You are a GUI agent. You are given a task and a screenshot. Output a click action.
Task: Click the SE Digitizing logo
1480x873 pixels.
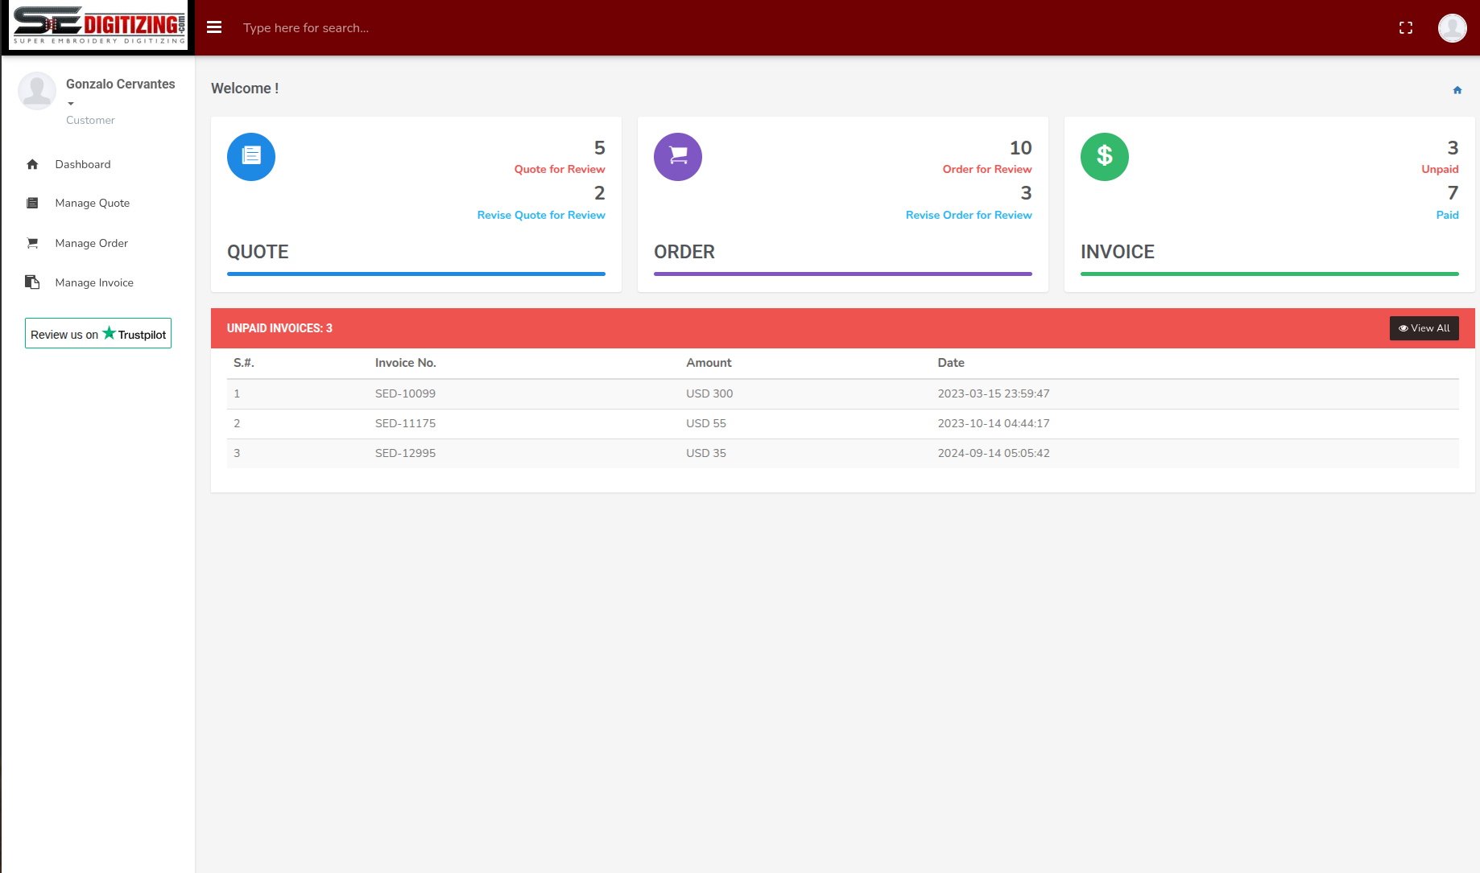tap(97, 26)
